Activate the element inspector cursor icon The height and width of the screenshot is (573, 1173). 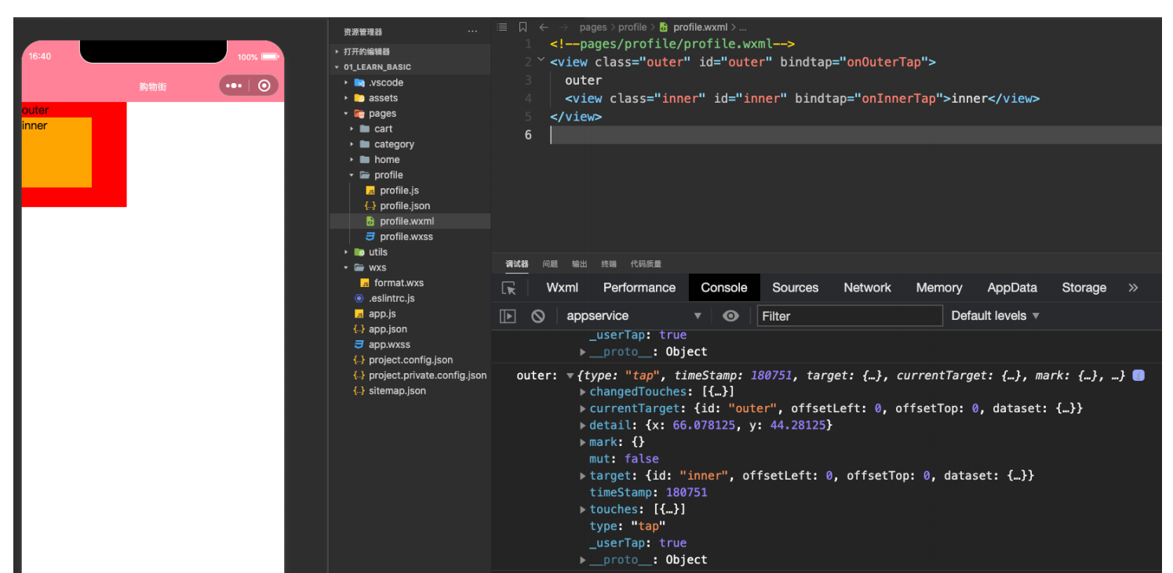click(x=509, y=288)
